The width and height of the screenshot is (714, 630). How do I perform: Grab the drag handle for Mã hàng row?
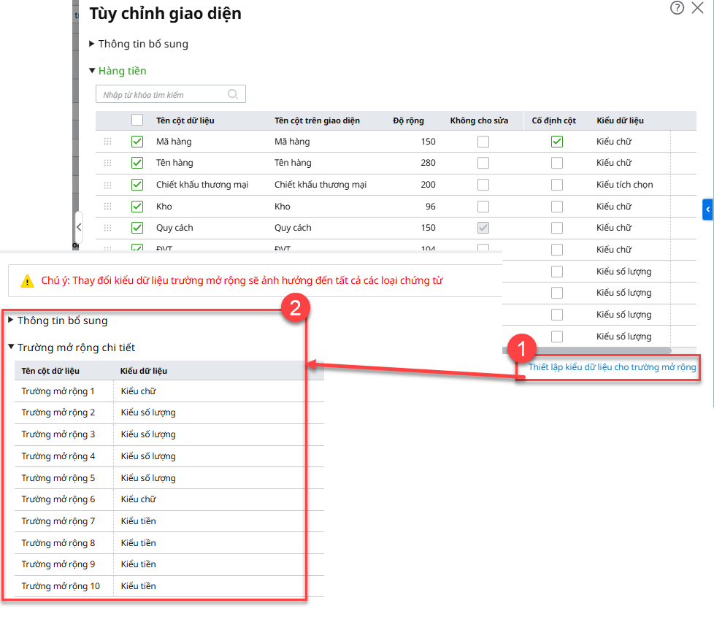point(108,142)
